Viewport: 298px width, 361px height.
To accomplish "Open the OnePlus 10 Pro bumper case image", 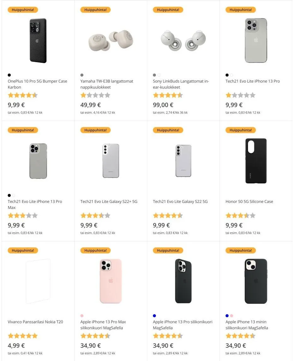I will pyautogui.click(x=38, y=40).
